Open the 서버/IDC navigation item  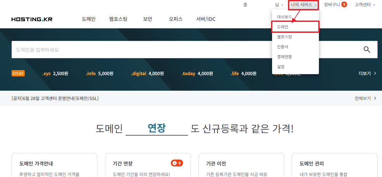click(x=206, y=19)
